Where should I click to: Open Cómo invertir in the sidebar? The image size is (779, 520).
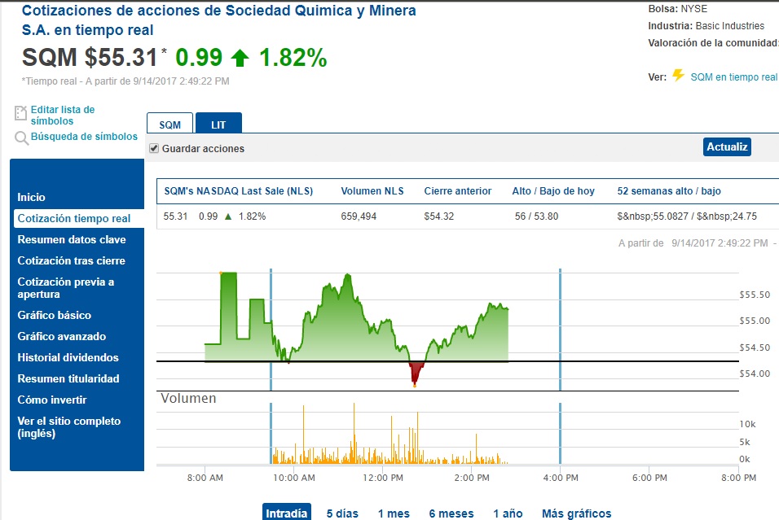pos(51,400)
